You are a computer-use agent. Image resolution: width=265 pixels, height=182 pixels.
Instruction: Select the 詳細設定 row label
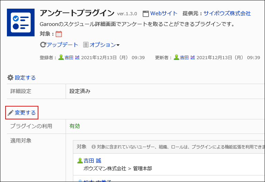tap(21, 91)
